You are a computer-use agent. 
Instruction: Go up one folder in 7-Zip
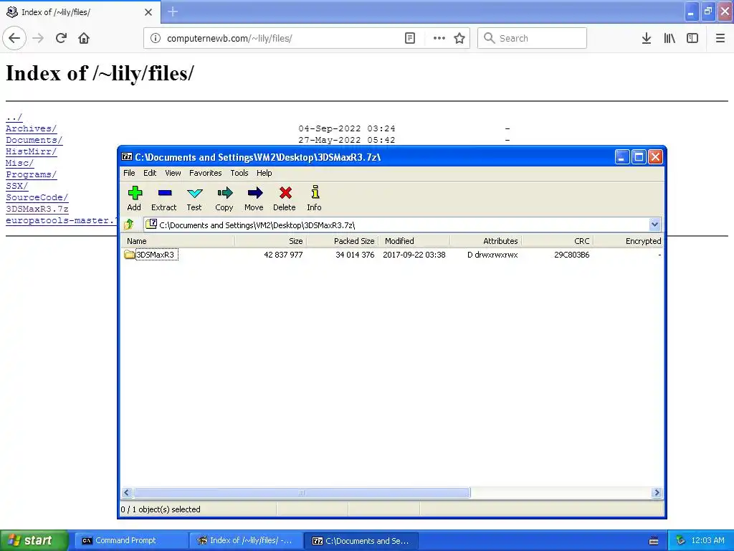coord(129,225)
